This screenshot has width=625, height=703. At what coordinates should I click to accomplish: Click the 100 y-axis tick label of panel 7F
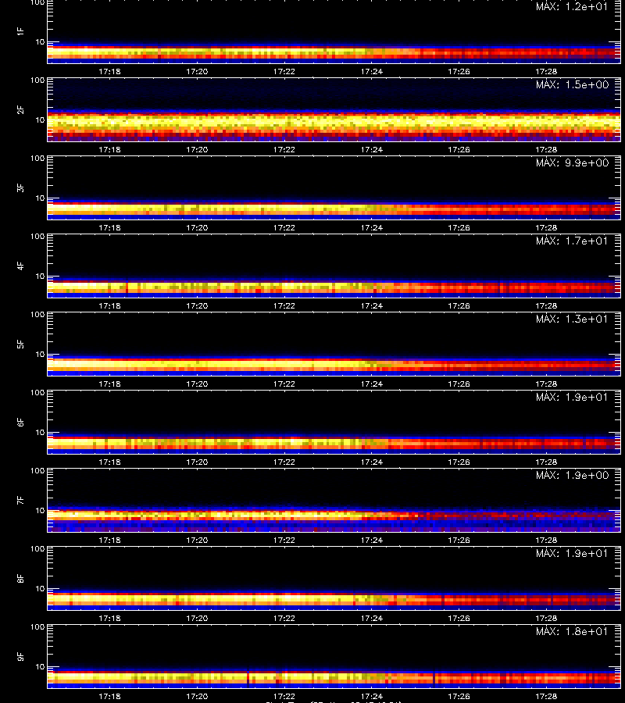pos(37,471)
